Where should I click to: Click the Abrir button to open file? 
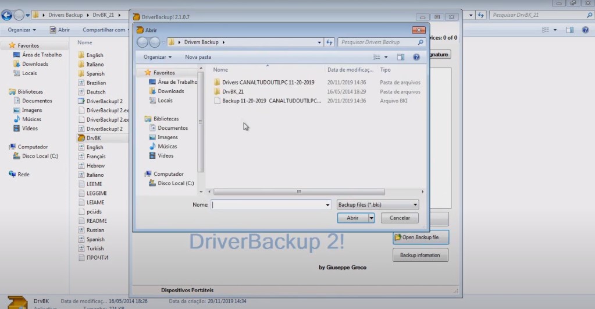click(352, 218)
